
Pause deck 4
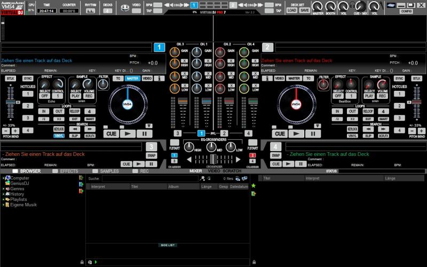(x=301, y=164)
